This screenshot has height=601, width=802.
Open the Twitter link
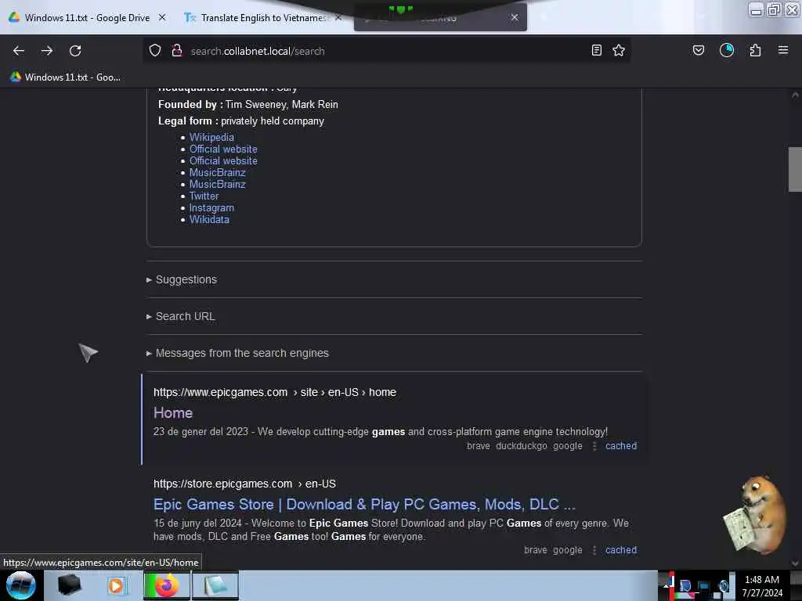(204, 196)
